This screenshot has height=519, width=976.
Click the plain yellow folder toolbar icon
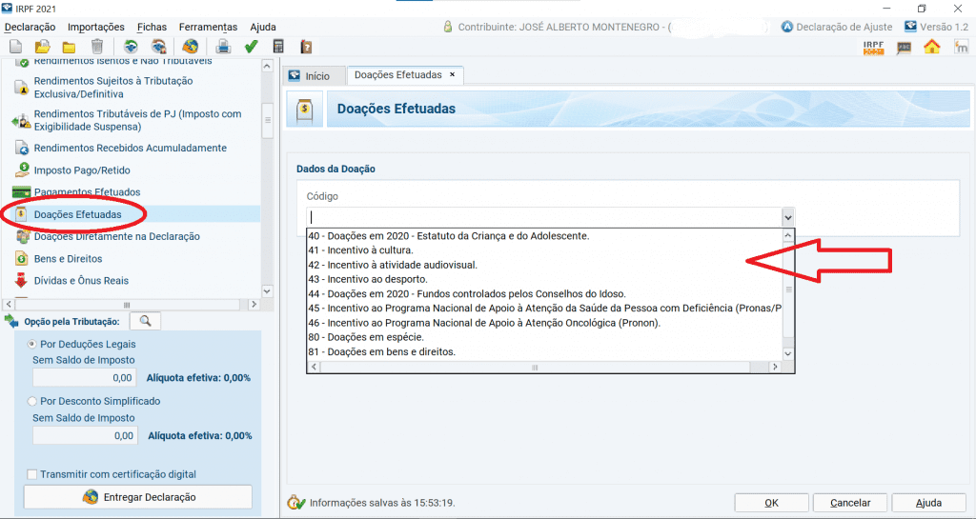(x=69, y=47)
